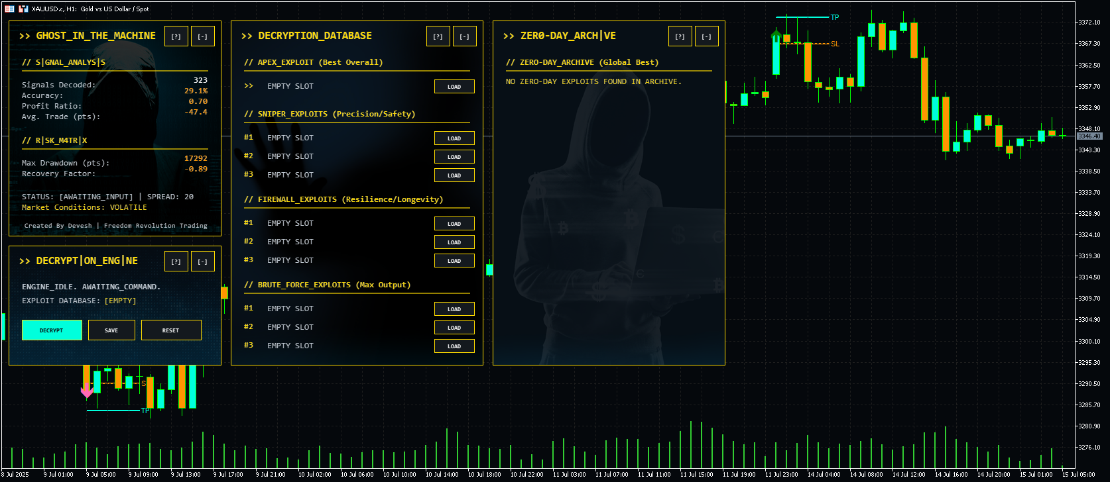Collapse the ZERO-DAY_ARCHIVE panel
This screenshot has width=1110, height=482.
(706, 36)
